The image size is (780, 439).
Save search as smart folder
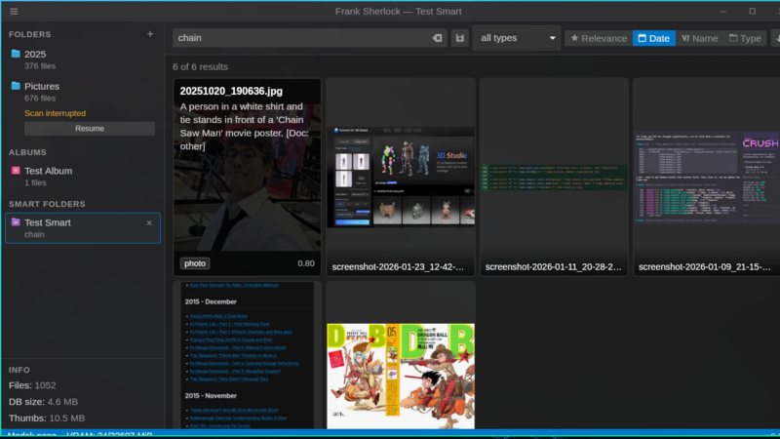coord(460,38)
